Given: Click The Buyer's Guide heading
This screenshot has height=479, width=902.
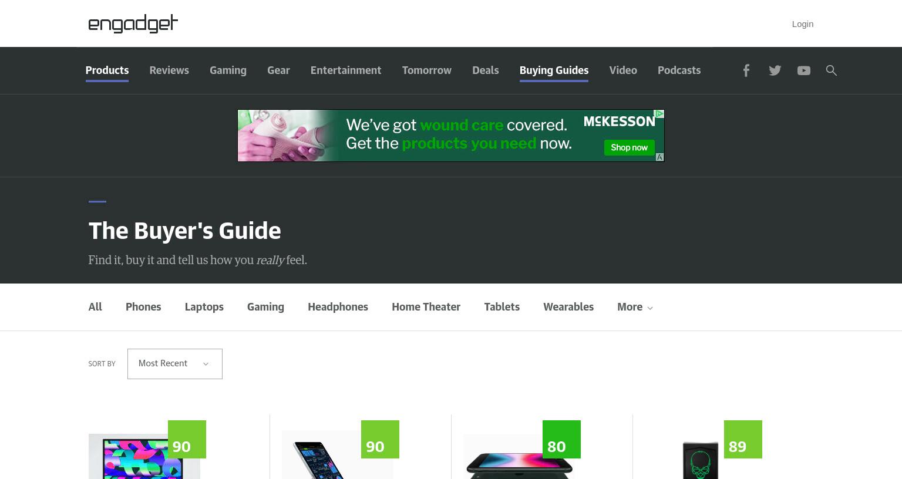Looking at the screenshot, I should click(184, 231).
